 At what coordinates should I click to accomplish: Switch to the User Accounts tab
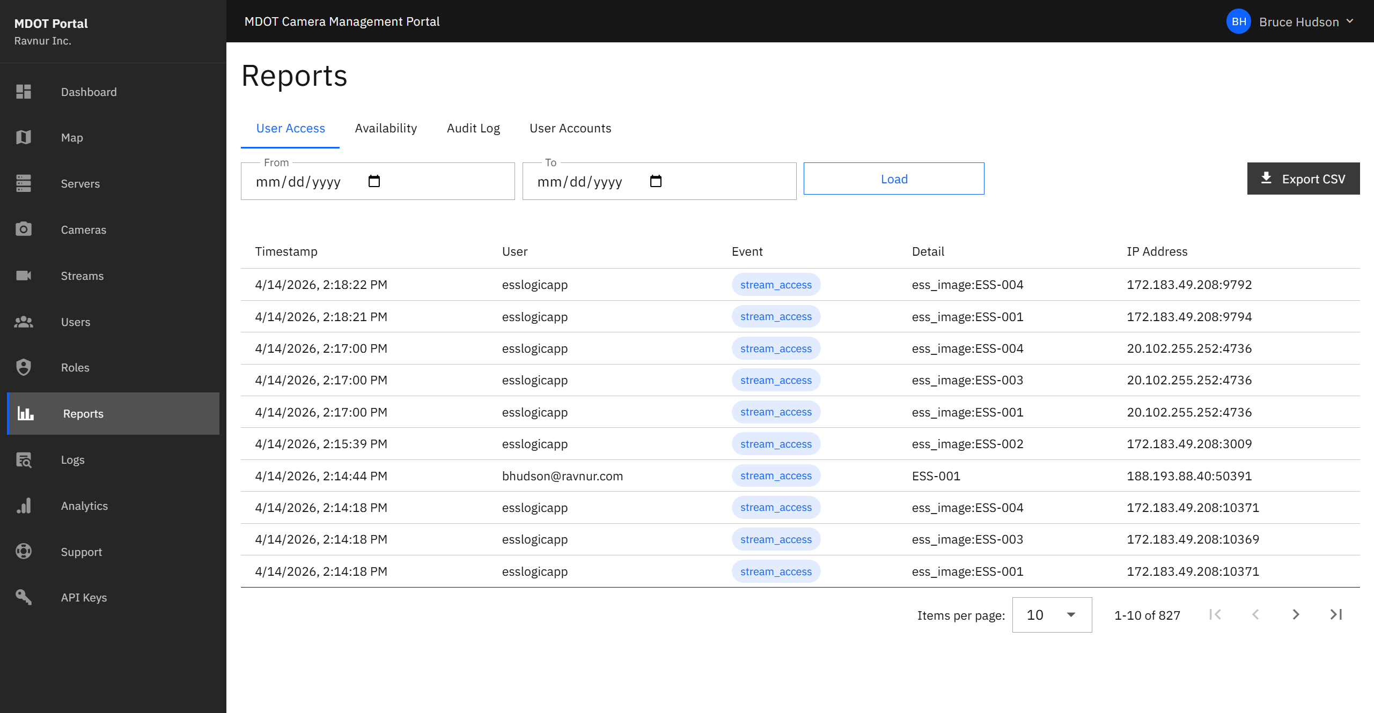click(570, 128)
